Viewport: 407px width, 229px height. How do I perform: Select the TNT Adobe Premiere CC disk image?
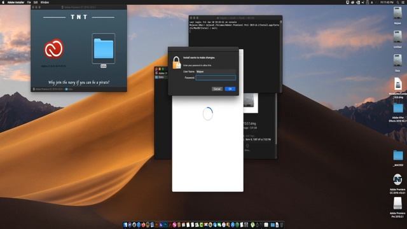(397, 179)
